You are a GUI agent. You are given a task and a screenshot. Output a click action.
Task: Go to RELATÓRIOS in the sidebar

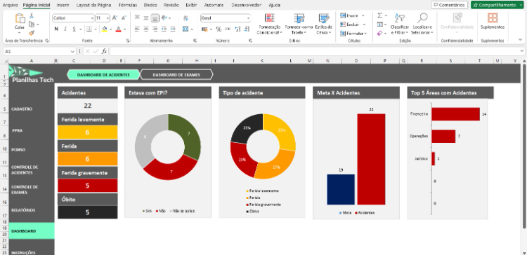(23, 210)
